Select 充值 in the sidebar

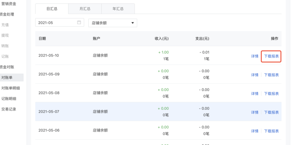tap(5, 25)
